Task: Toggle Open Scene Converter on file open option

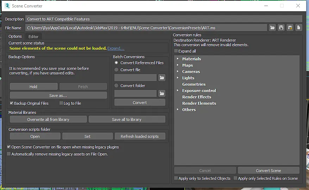Action: (9, 147)
